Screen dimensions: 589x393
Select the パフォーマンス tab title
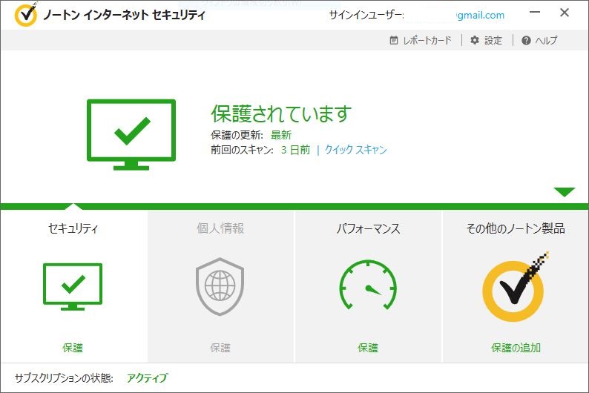point(368,228)
